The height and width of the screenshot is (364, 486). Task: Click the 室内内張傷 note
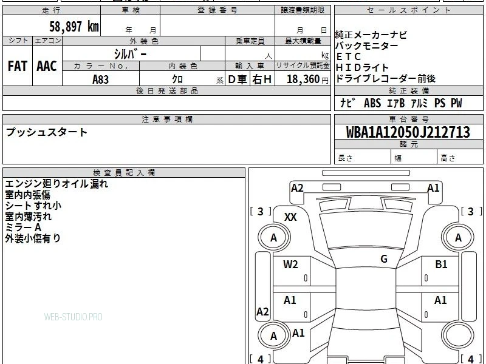pyautogui.click(x=27, y=195)
